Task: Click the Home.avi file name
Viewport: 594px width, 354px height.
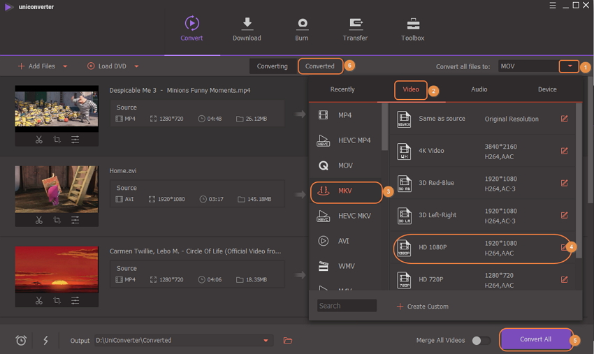Action: [x=123, y=171]
